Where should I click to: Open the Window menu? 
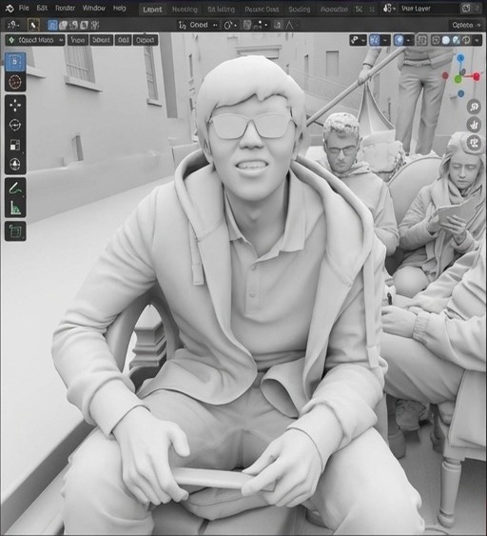(93, 8)
